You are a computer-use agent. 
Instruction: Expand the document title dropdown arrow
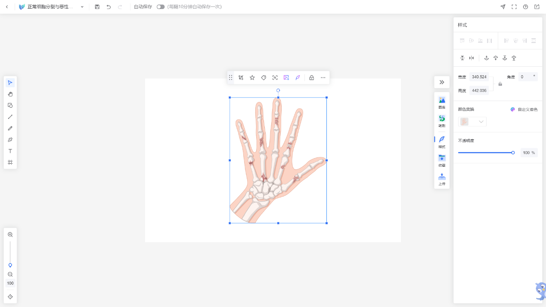coord(82,7)
